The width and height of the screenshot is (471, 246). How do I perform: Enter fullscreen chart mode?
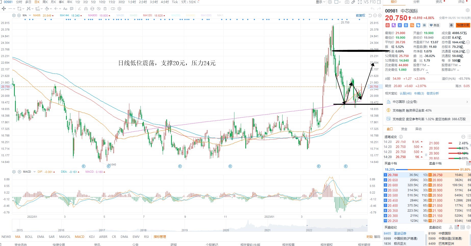tap(360, 2)
